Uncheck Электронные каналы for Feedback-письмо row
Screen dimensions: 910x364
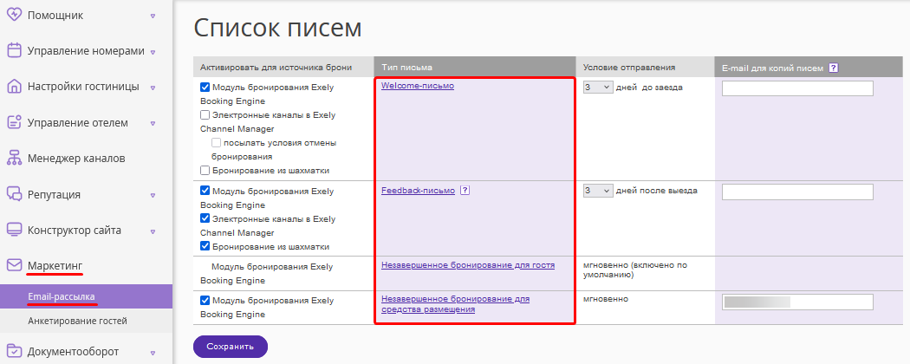[205, 219]
